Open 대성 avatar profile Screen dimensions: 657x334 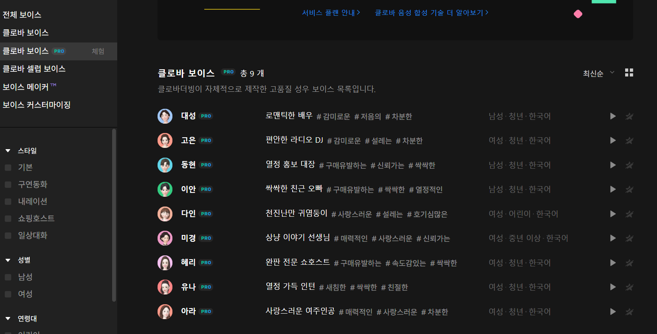click(x=165, y=116)
